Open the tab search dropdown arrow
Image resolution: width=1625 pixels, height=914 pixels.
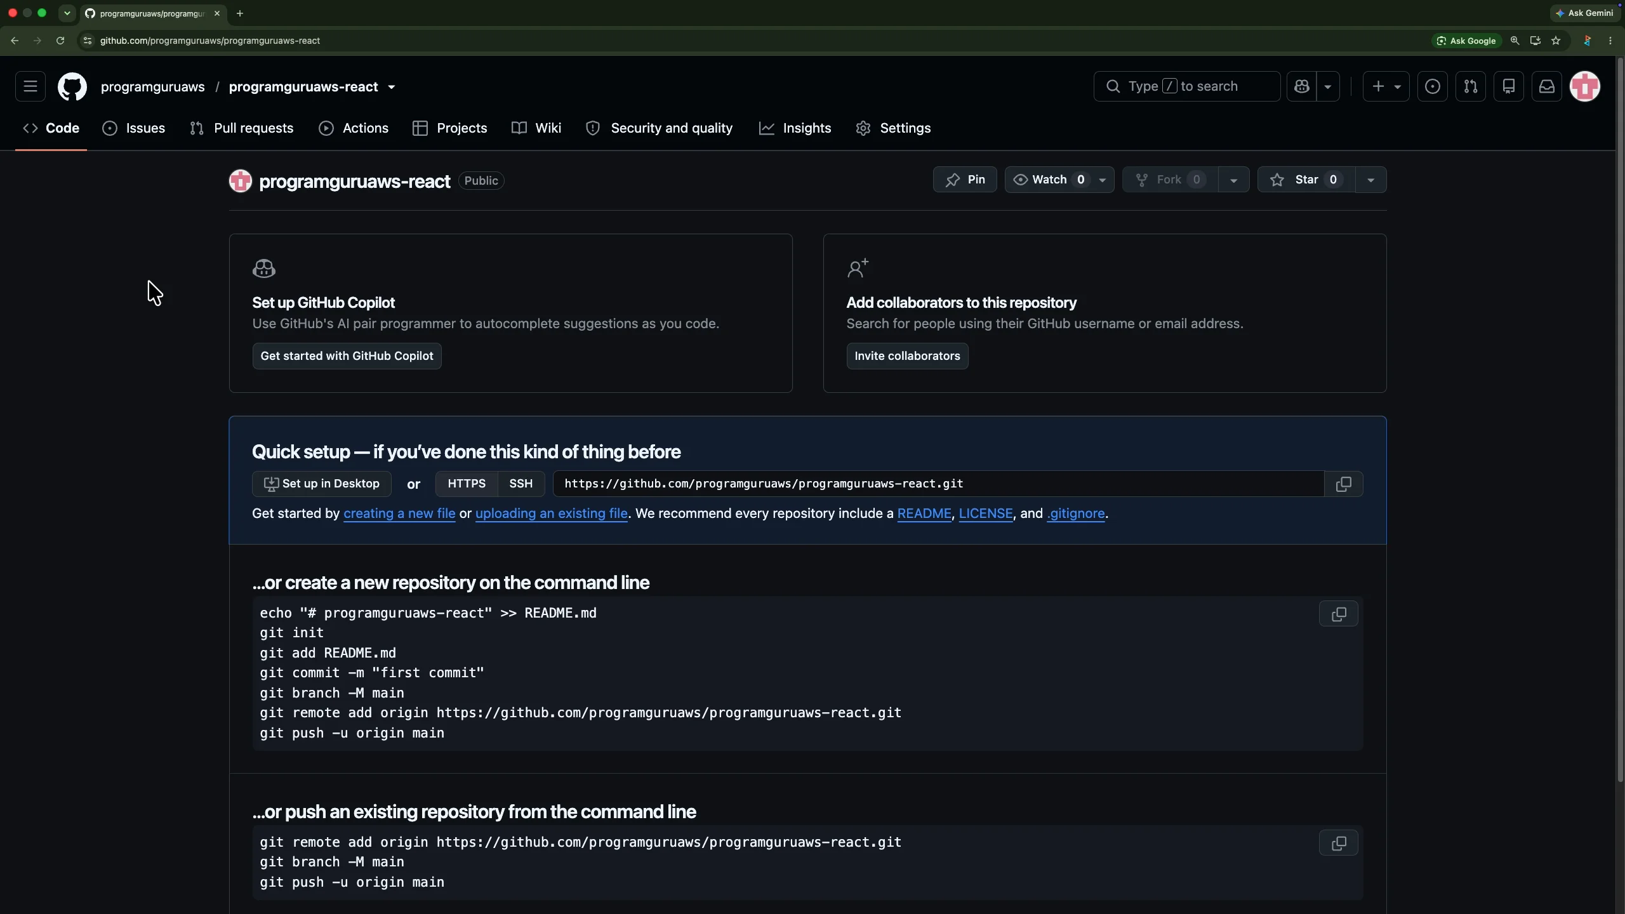[67, 13]
